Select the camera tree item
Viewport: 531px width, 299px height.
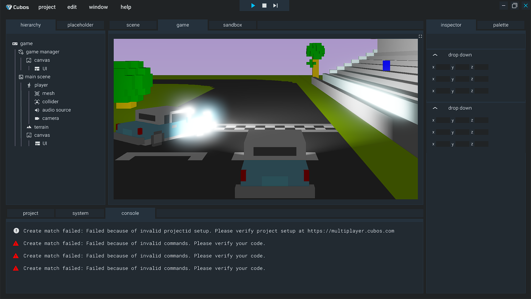pos(51,118)
